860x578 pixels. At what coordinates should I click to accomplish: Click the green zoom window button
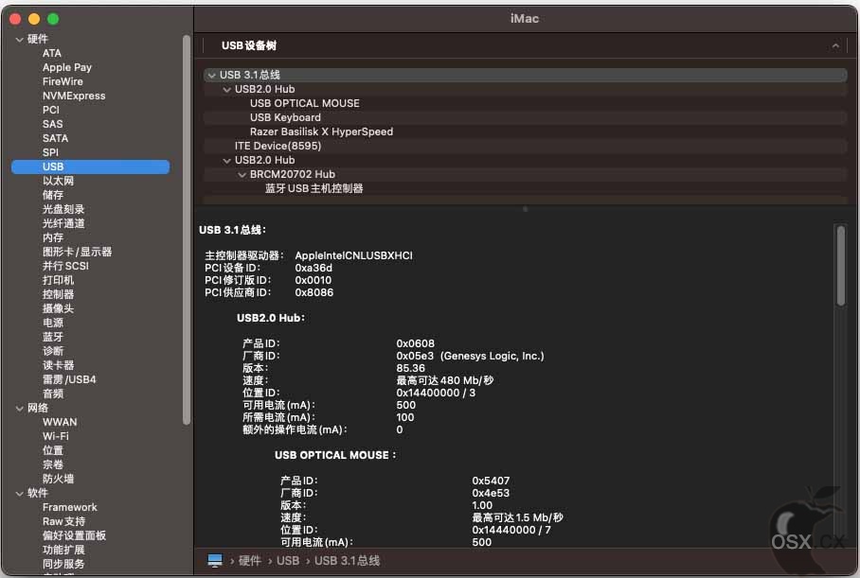click(53, 20)
